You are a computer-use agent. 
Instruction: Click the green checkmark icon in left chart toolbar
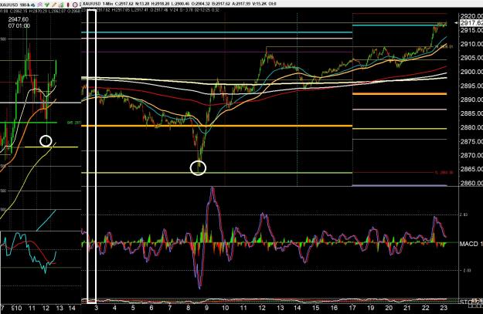(x=47, y=5)
